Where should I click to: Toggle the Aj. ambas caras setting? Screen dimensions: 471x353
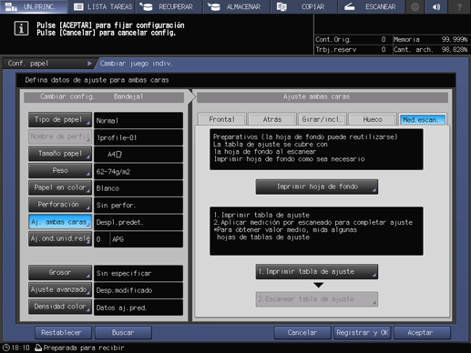[x=60, y=222]
